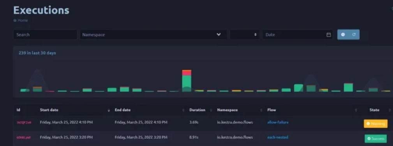
Task: Open the first execution id in the table
Action: pos(24,123)
